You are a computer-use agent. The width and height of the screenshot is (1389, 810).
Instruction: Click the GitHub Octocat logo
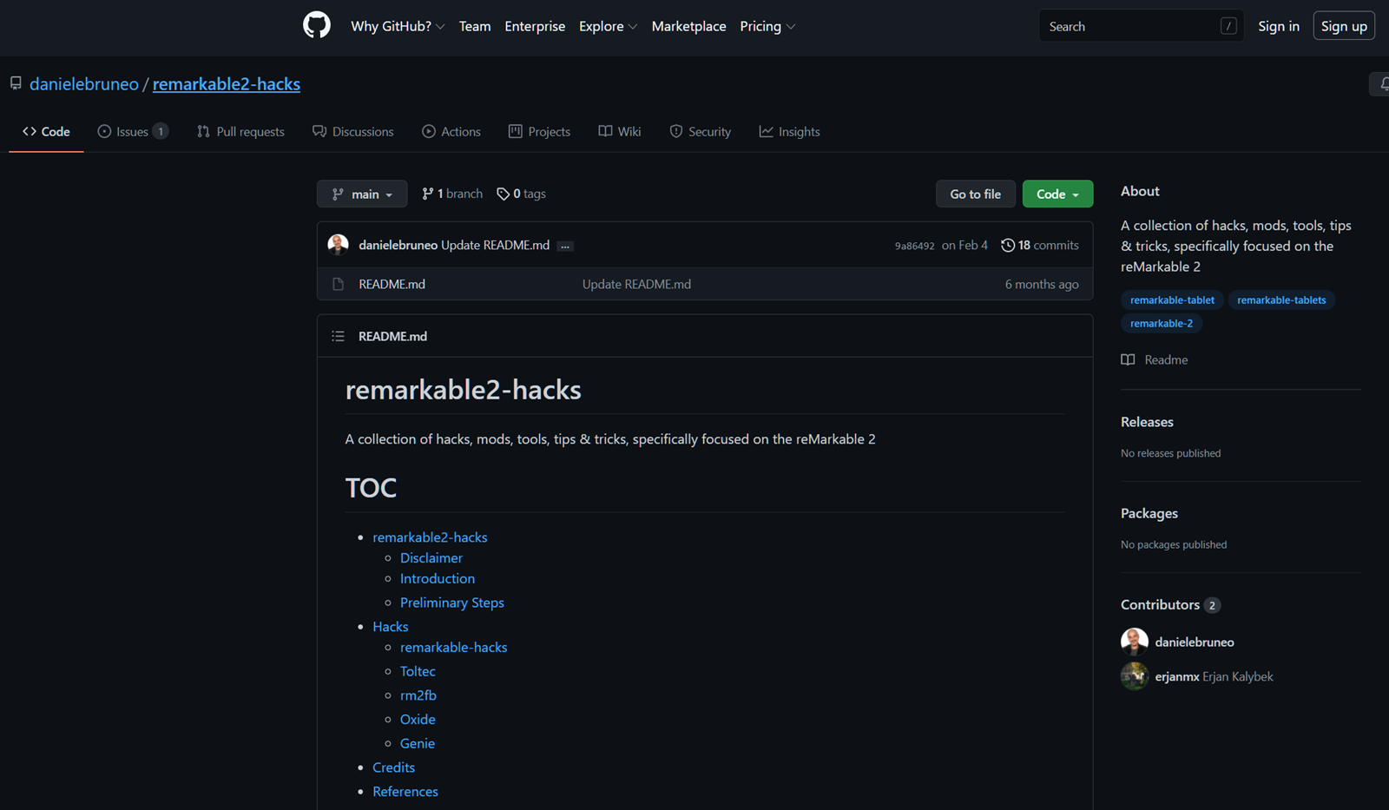[317, 25]
